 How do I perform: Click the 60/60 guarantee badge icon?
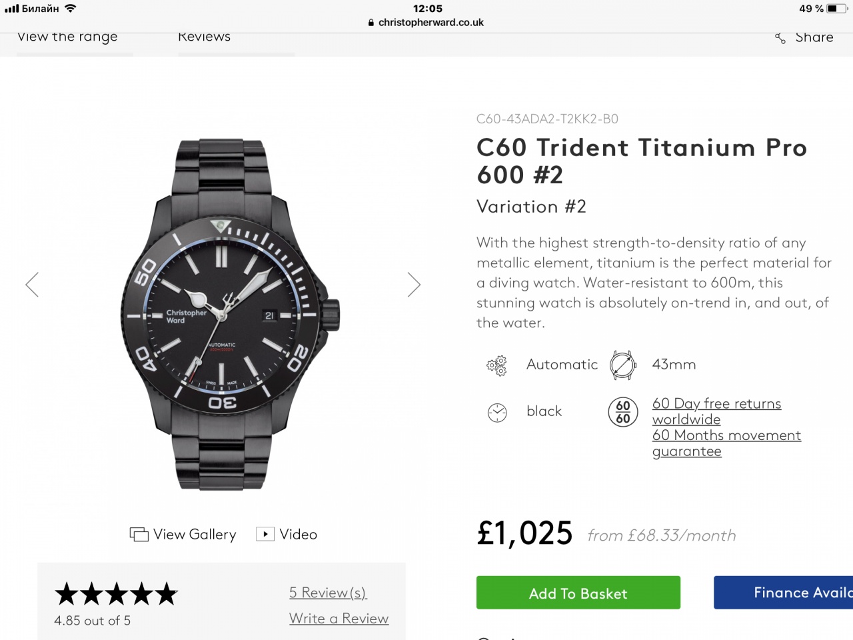(623, 412)
